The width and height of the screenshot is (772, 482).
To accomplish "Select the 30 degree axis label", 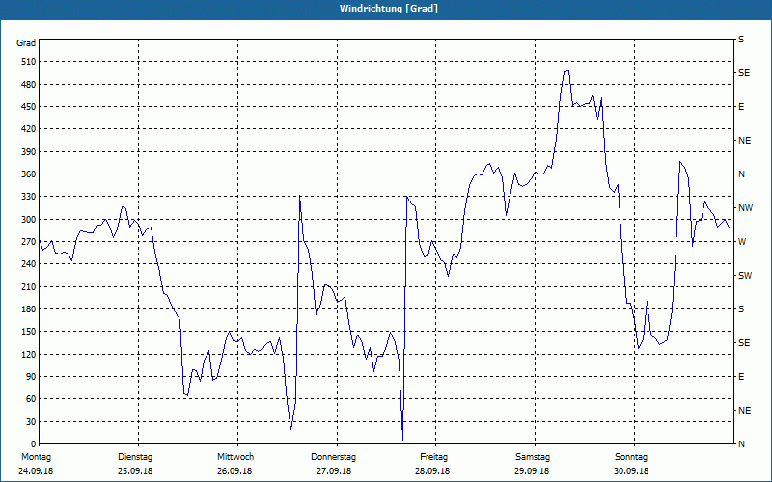I will click(31, 421).
